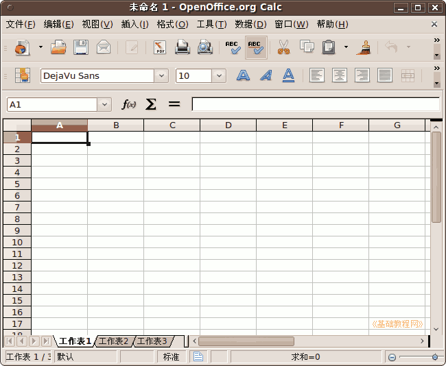Toggle Center Horizontally alignment
The image size is (446, 366).
pos(340,75)
